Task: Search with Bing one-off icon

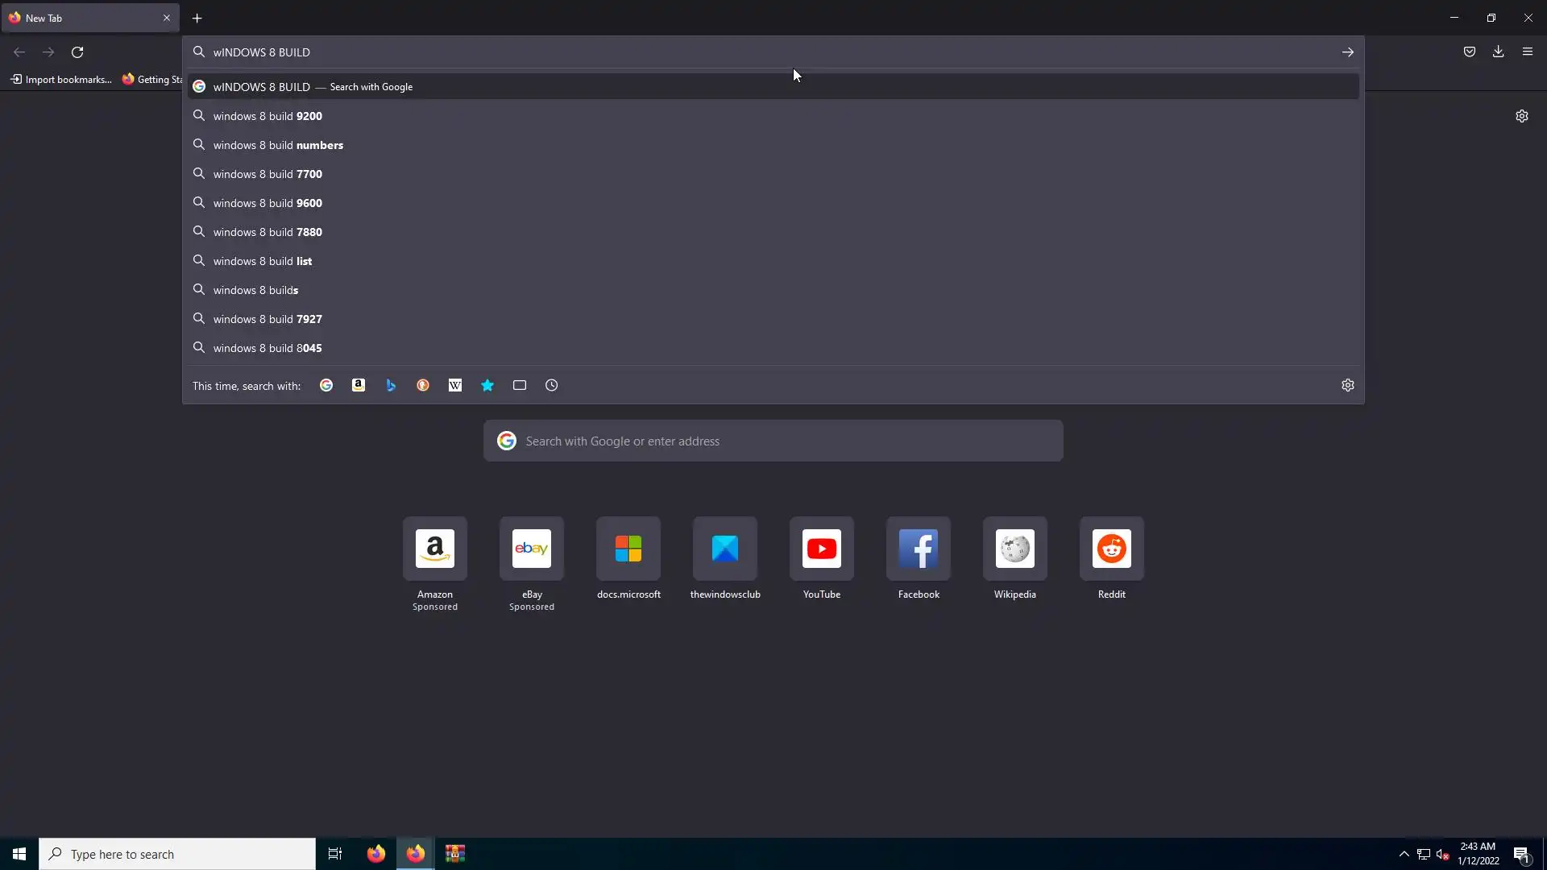Action: (x=391, y=386)
